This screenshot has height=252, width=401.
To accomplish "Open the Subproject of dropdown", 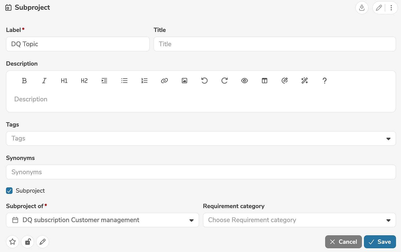I will 191,220.
